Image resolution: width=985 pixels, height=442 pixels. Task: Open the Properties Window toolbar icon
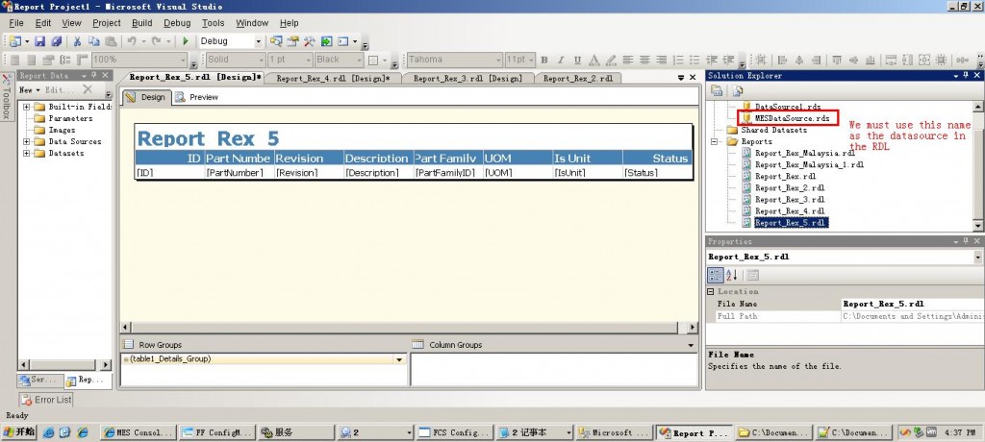coord(292,41)
